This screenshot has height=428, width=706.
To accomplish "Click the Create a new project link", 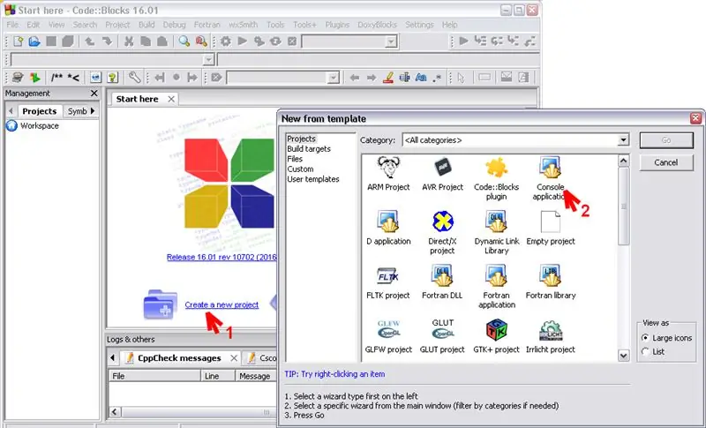I will coord(222,304).
